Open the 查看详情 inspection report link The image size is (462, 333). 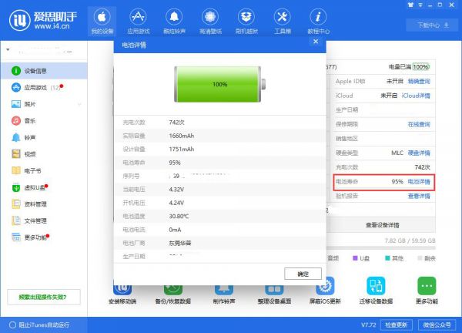click(419, 196)
